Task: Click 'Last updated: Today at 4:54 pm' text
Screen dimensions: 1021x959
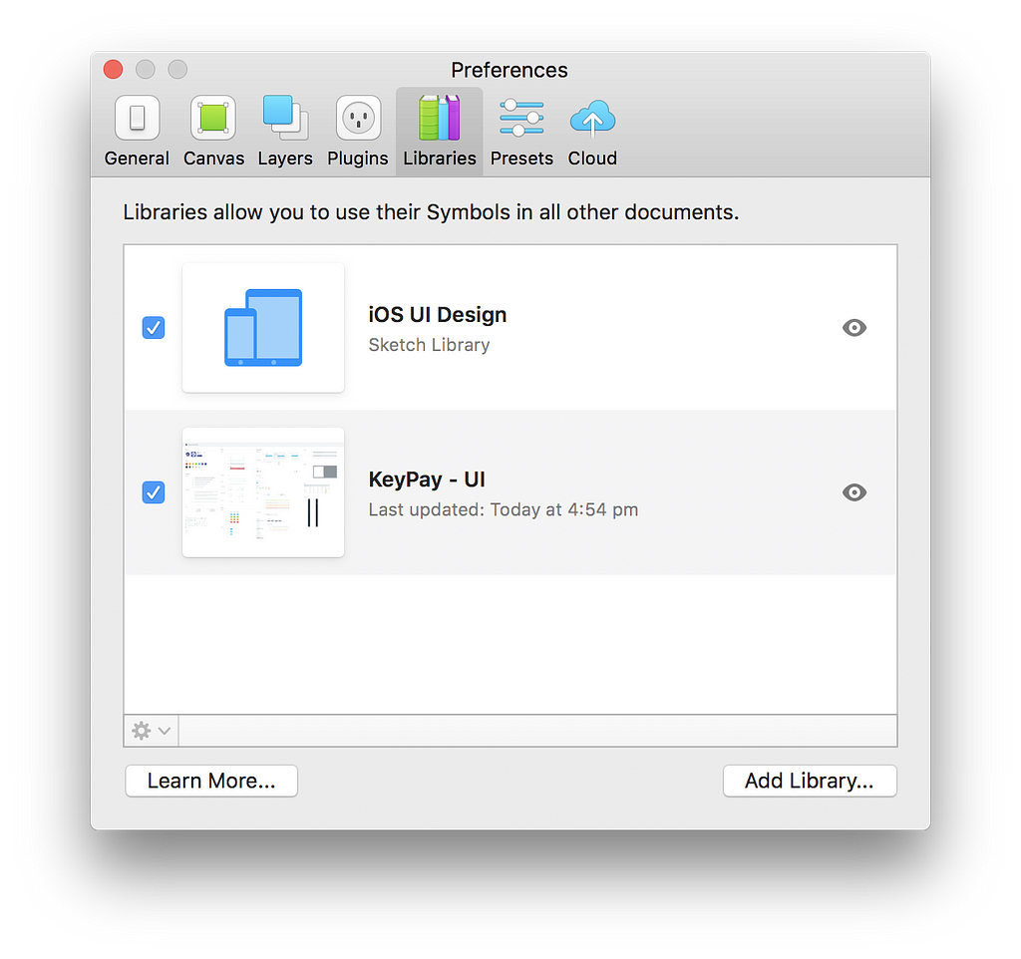Action: tap(504, 509)
